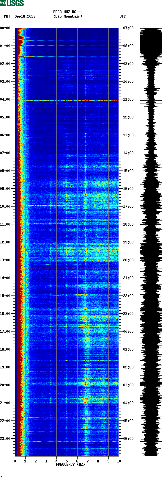Screen dimensions: 164x480
Task: Click the black seismogram waveform trace
Action: 151,242
